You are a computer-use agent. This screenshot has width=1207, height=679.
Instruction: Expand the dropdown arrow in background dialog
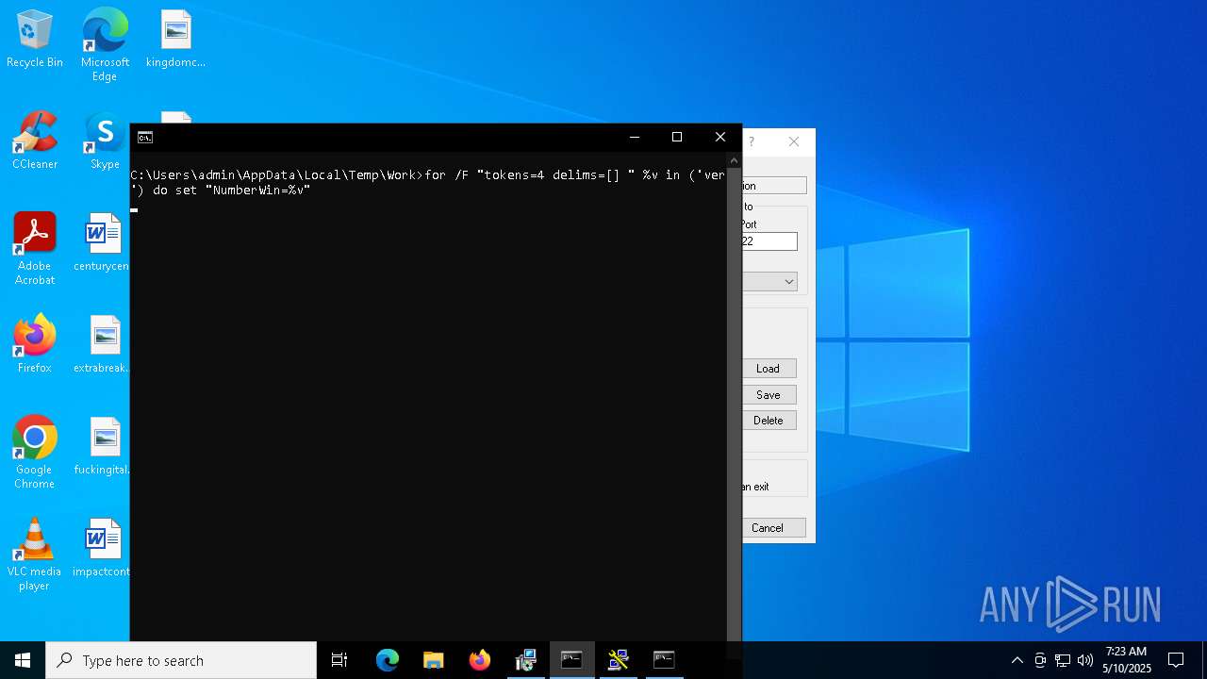click(789, 282)
